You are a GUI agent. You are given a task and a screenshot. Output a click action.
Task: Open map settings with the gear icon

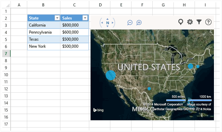click(190, 22)
